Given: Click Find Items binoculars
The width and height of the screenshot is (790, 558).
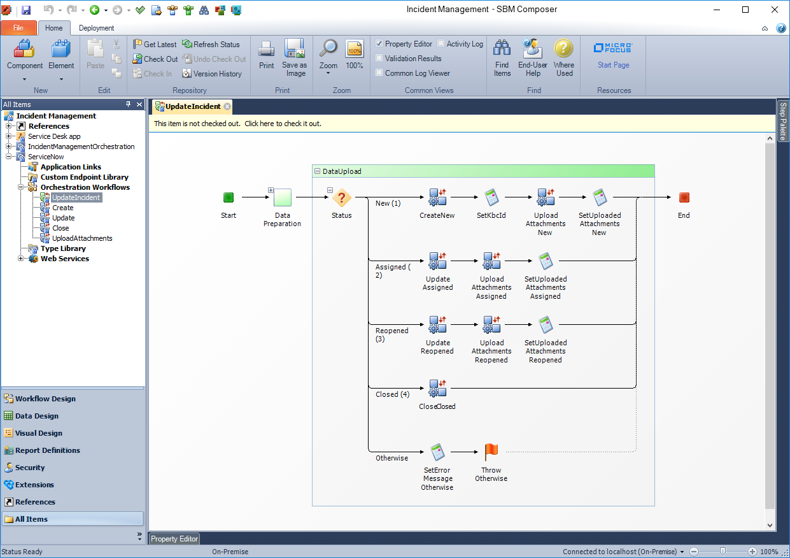Looking at the screenshot, I should tap(502, 57).
